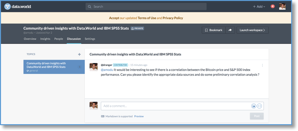The image size is (298, 131).
Task: Open the notifications badge showing 4
Action: (273, 6)
